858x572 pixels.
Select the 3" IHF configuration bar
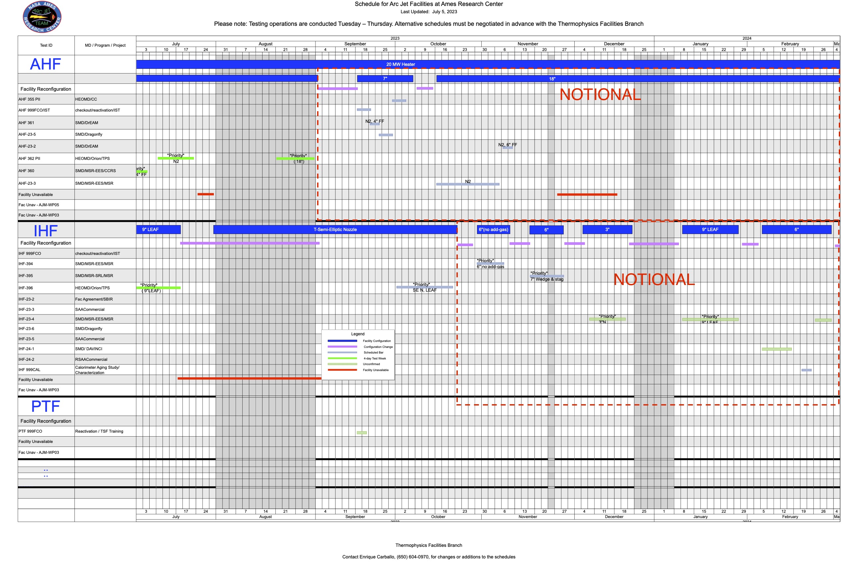(x=607, y=229)
